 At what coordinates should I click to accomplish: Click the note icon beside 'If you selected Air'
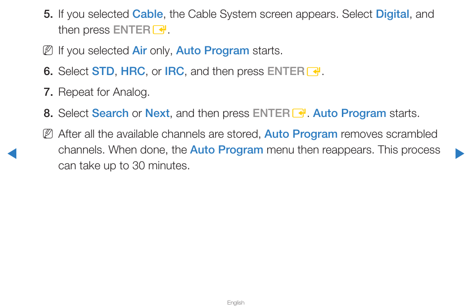coord(48,50)
